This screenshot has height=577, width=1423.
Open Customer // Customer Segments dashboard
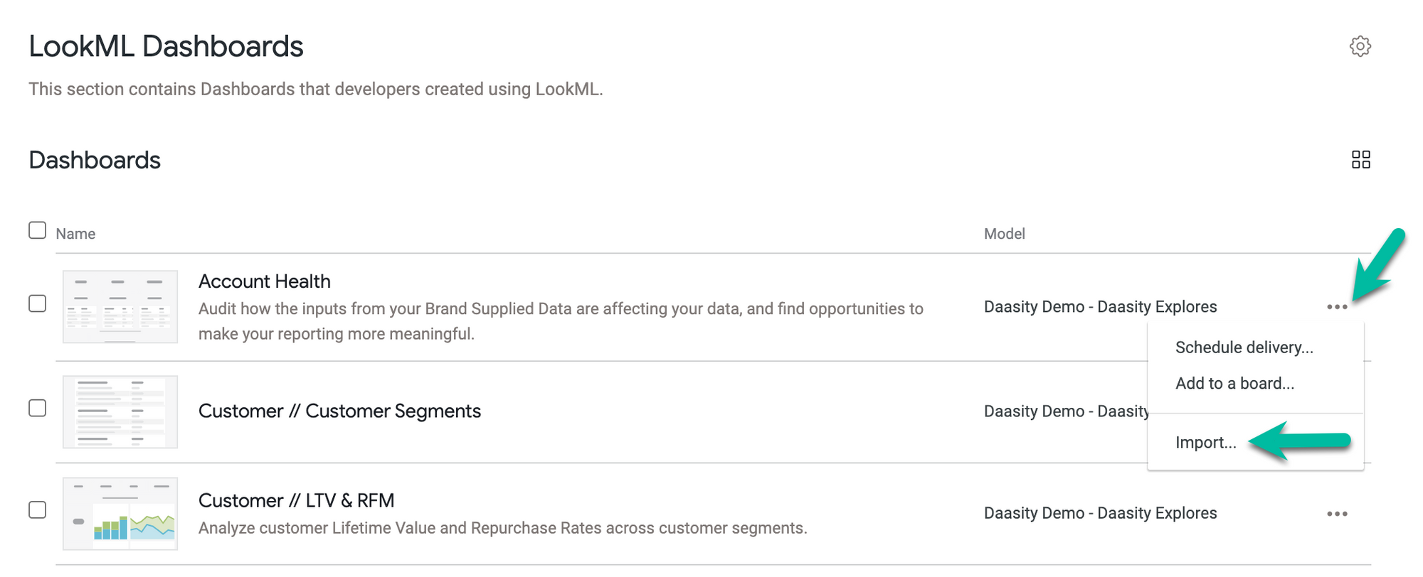point(339,411)
